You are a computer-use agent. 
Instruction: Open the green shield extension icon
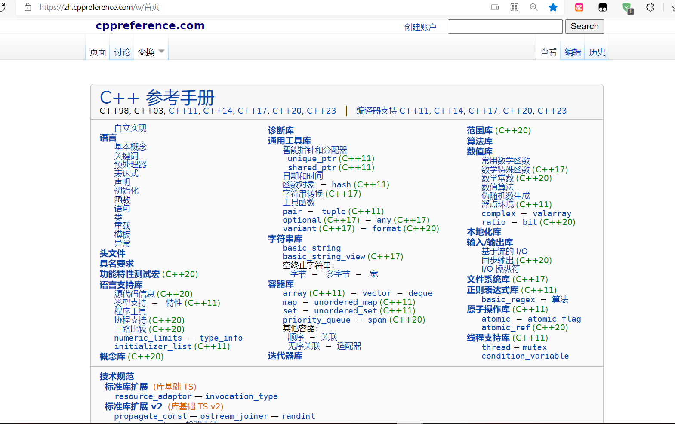(627, 8)
